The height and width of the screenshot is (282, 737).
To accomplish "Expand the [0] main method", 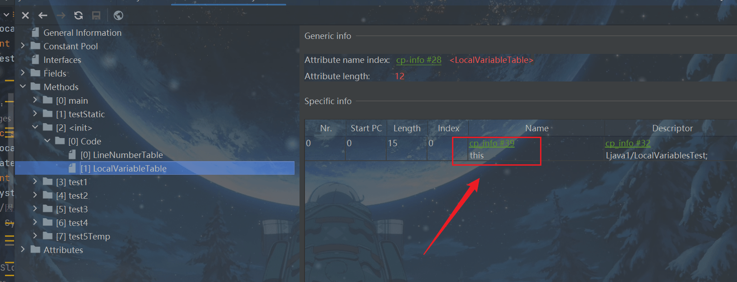I will 35,100.
